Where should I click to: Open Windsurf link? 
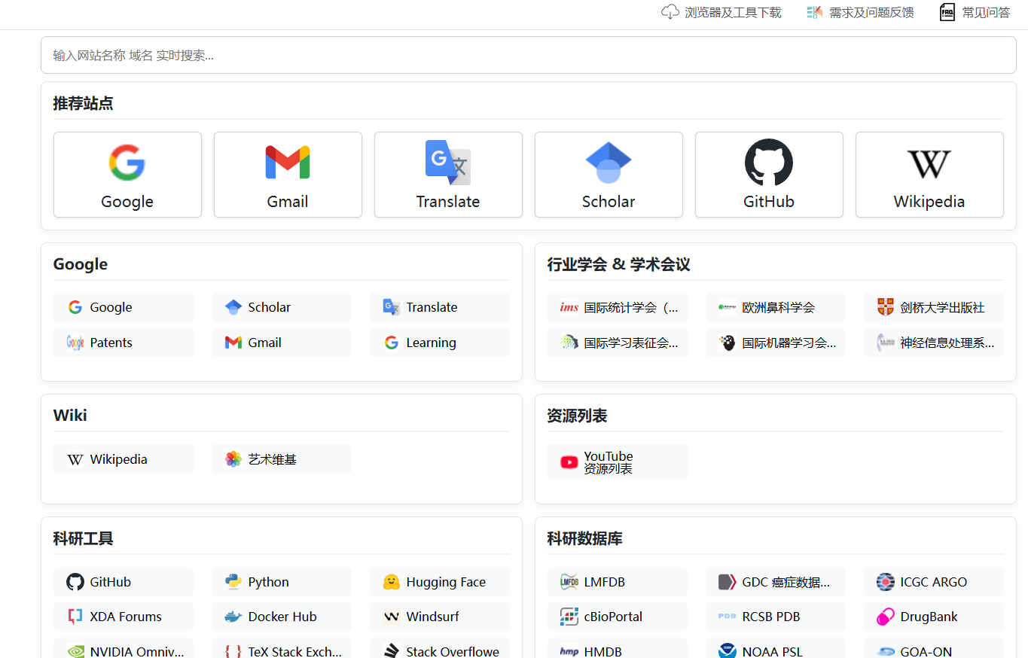coord(440,617)
